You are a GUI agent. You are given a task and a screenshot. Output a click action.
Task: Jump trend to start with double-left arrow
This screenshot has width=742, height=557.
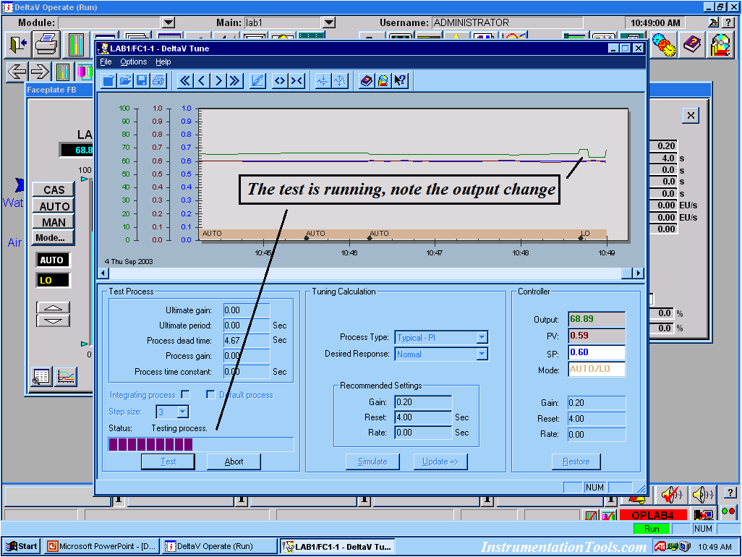(x=185, y=81)
